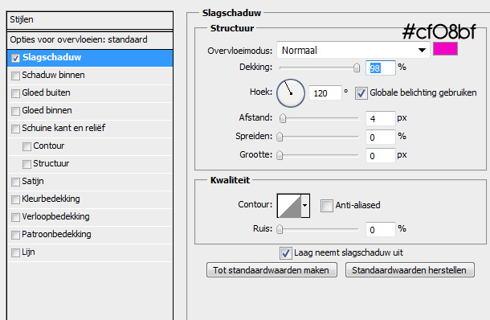Click Tot standaardwaarden maken button
490x320 pixels.
(272, 270)
